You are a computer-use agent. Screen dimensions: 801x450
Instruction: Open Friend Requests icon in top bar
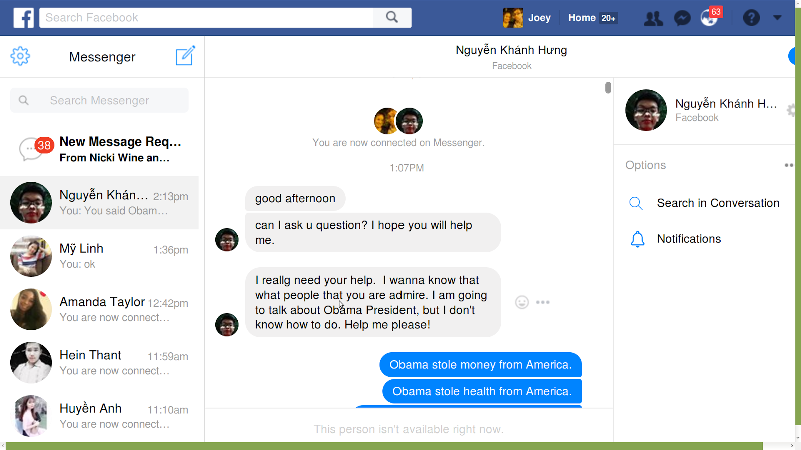coord(653,18)
